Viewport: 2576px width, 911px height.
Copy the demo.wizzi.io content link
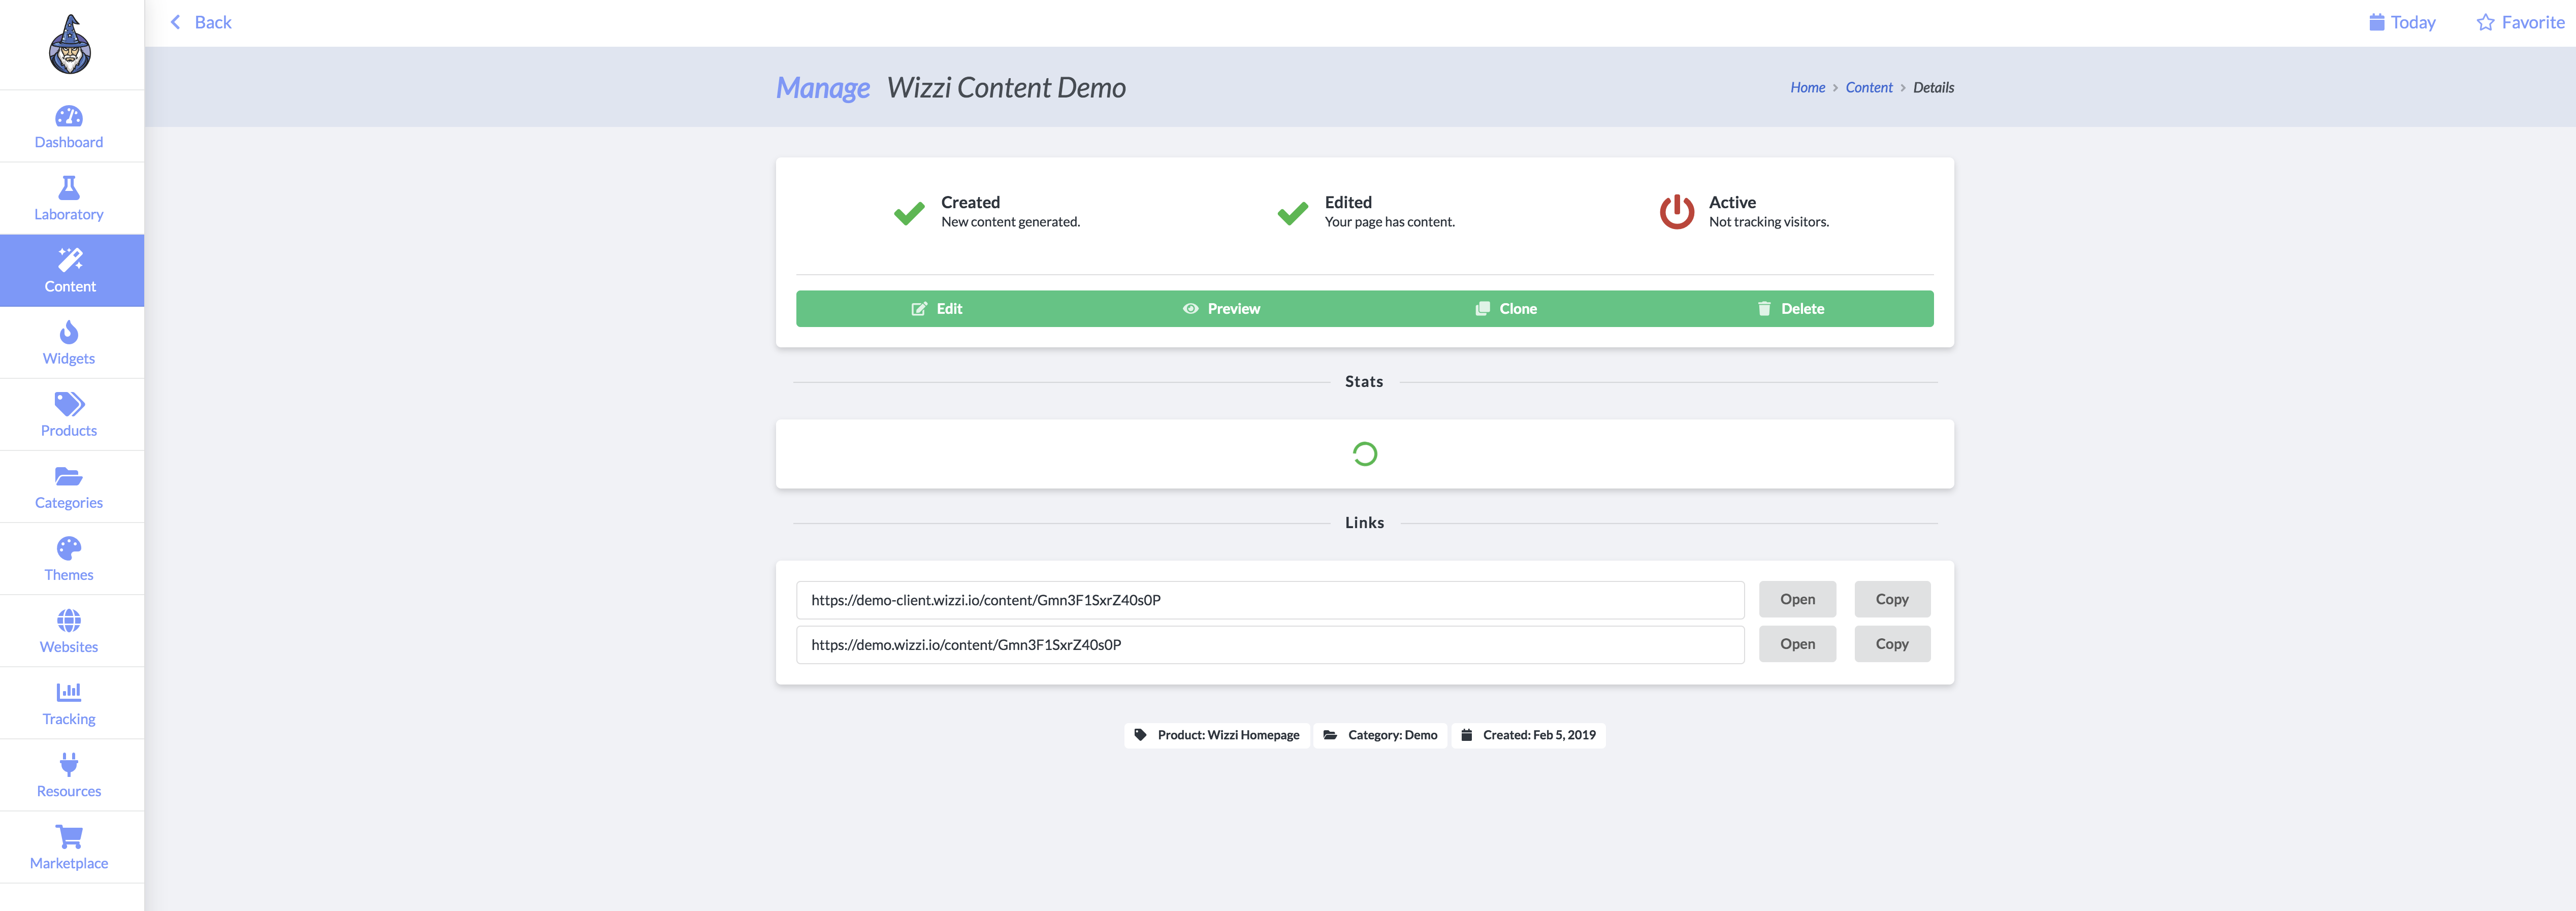point(1892,645)
